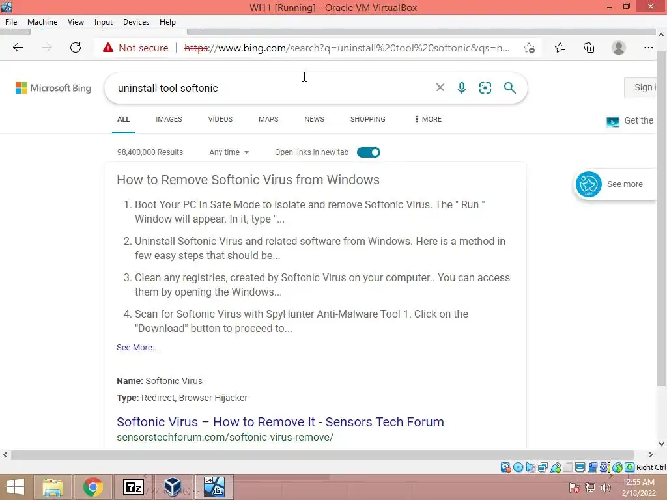Open the Not secure warning info

tap(135, 48)
